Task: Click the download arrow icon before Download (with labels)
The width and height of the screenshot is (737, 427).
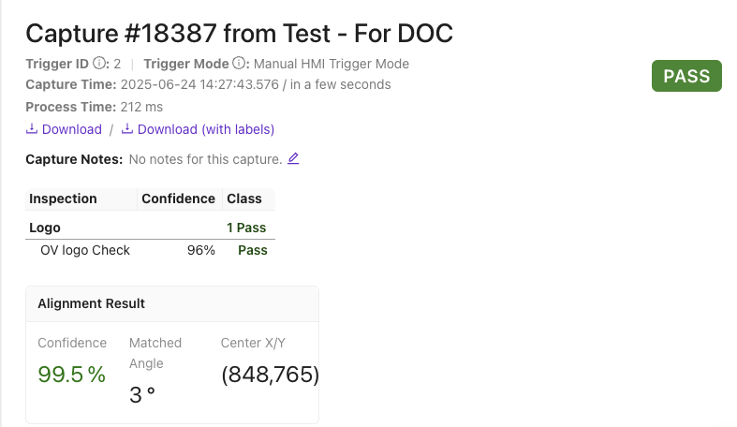Action: coord(127,129)
